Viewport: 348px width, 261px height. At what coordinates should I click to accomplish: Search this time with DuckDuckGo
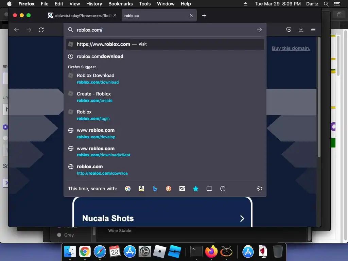click(169, 189)
